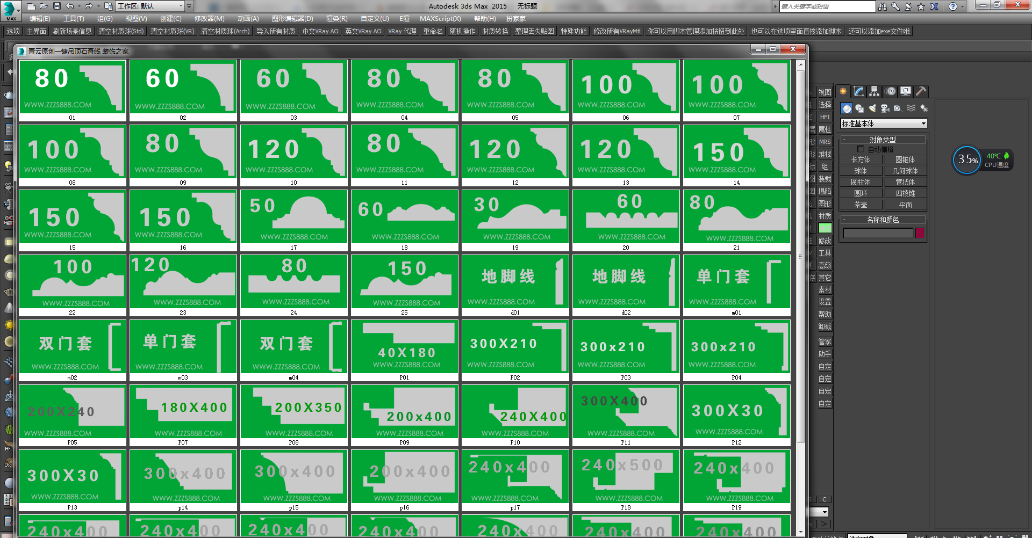Open the Subscription Center key icon
Image resolution: width=1032 pixels, height=538 pixels.
coord(895,6)
